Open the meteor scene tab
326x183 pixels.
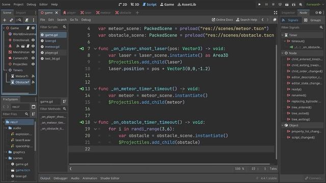click(103, 13)
